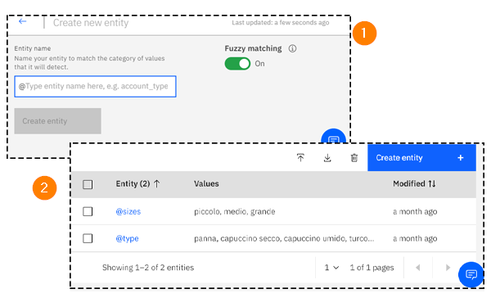491x298 pixels.
Task: Click the upload entities icon
Action: [x=300, y=158]
